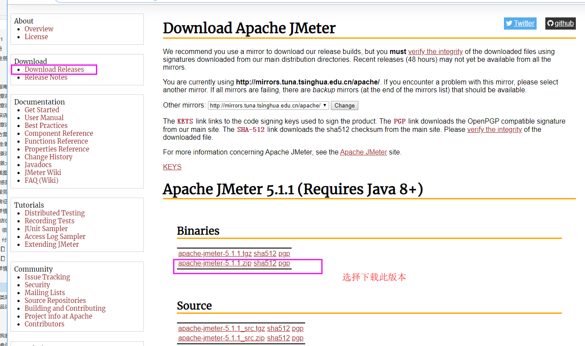Open Functions Reference link
The image size is (585, 346).
[56, 141]
